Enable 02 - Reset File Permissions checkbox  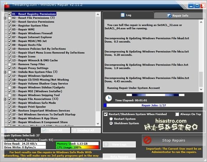pyautogui.click(x=10, y=18)
